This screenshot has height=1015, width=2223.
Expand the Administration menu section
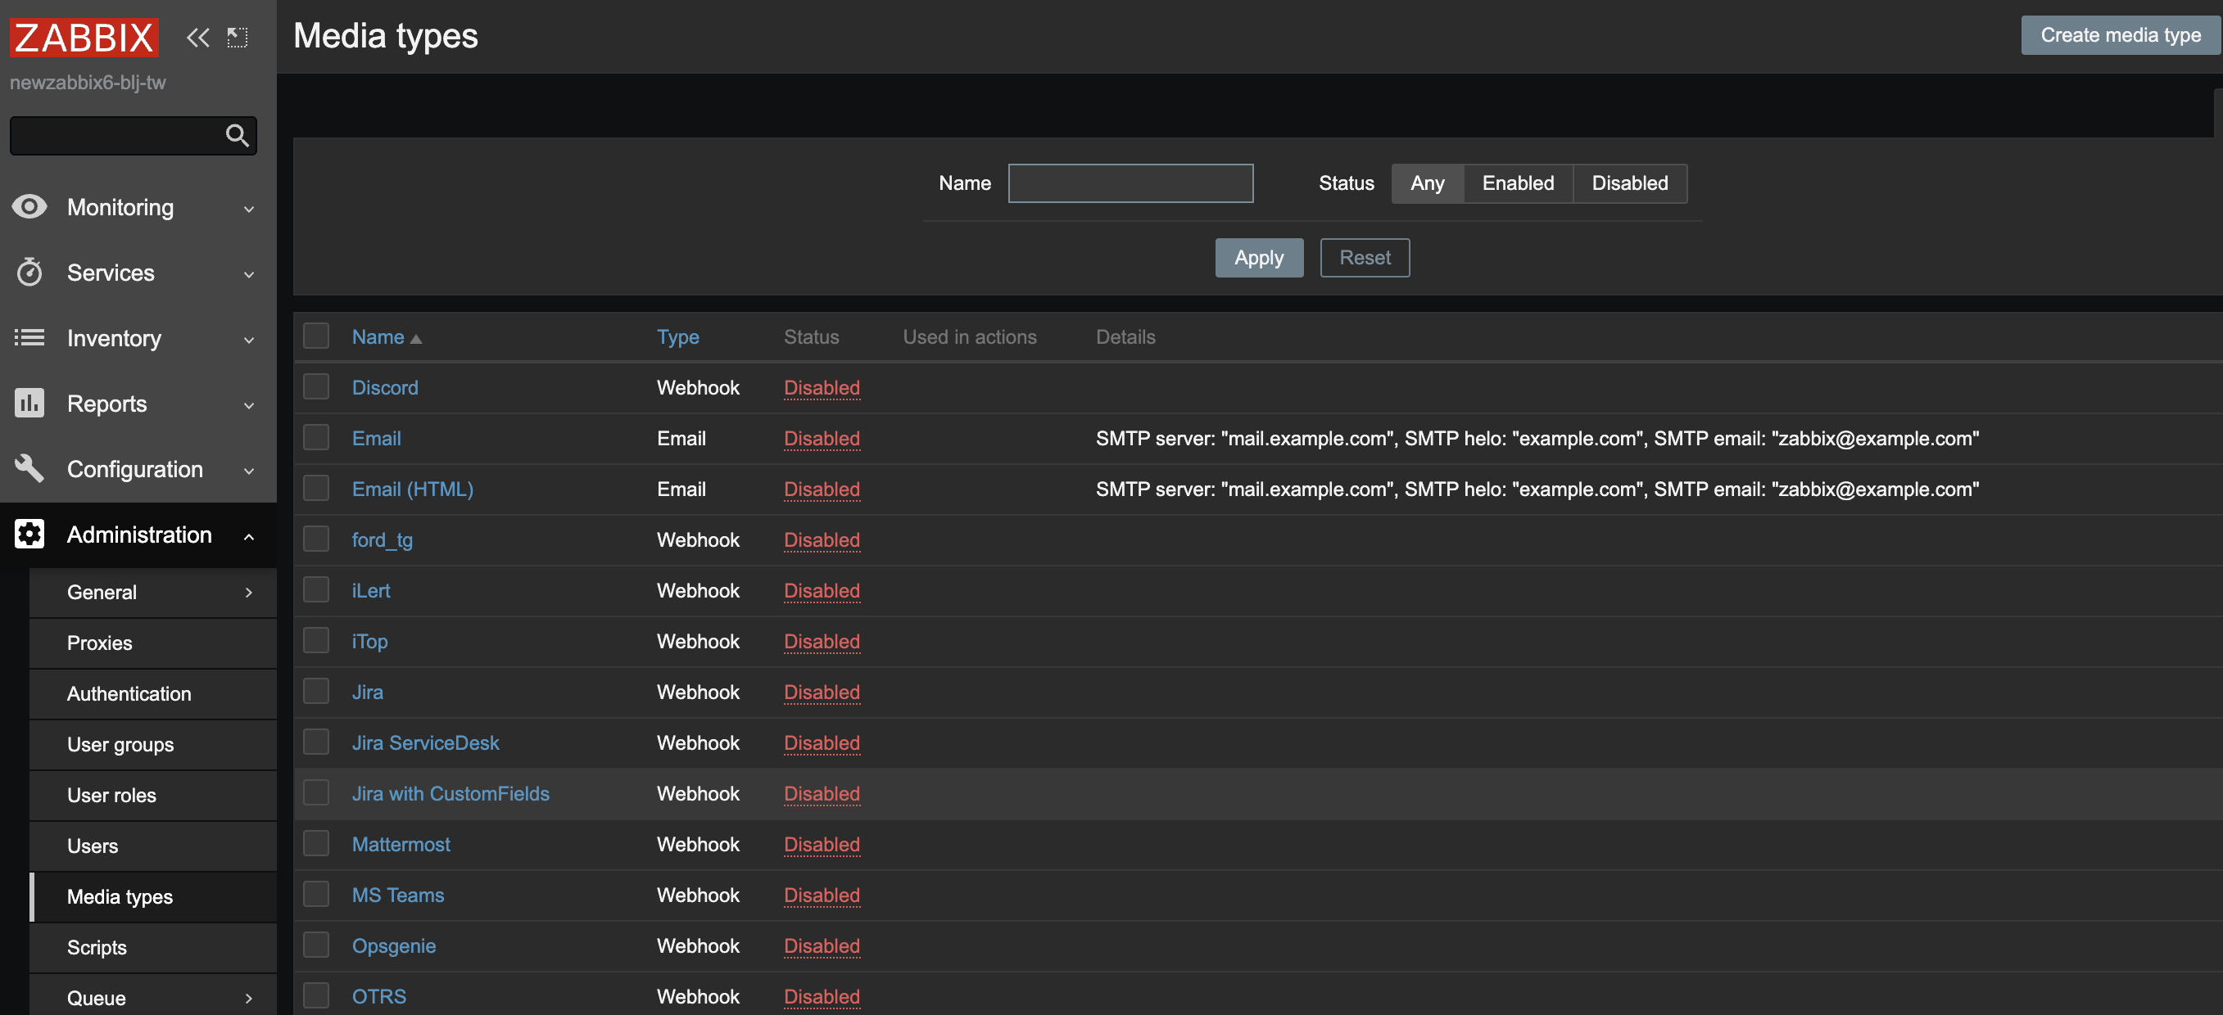click(139, 535)
